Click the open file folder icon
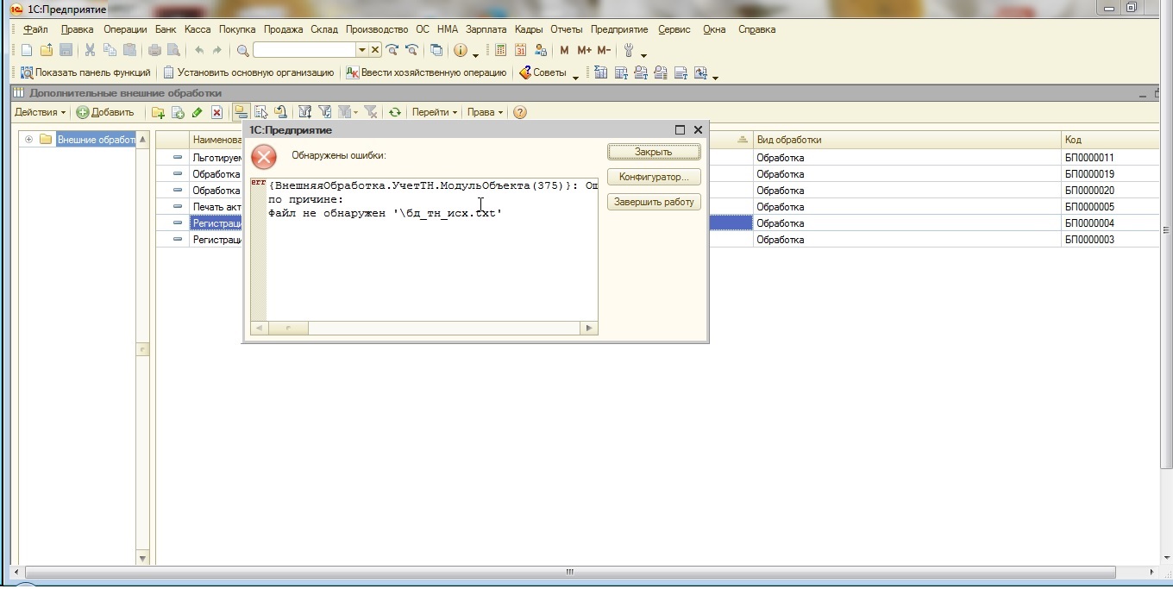The height and width of the screenshot is (589, 1173). tap(47, 50)
